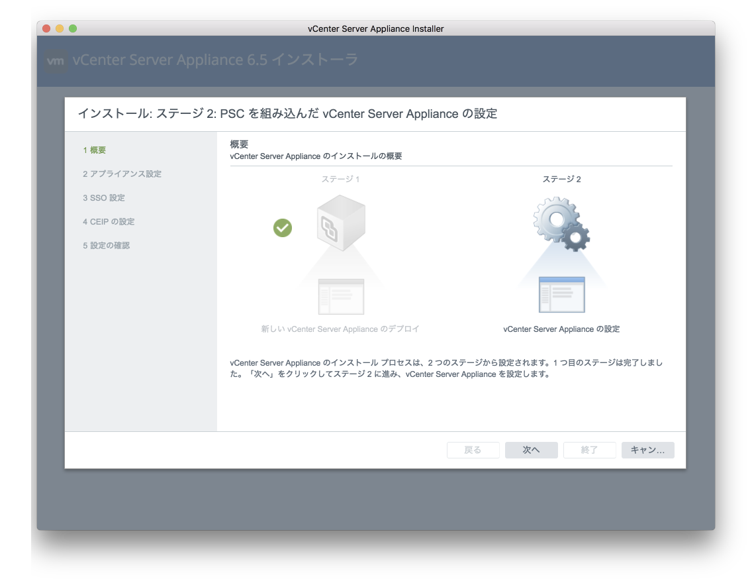Go to step 2 アプライアンス設定
Screen dimensions: 752x583
click(122, 174)
